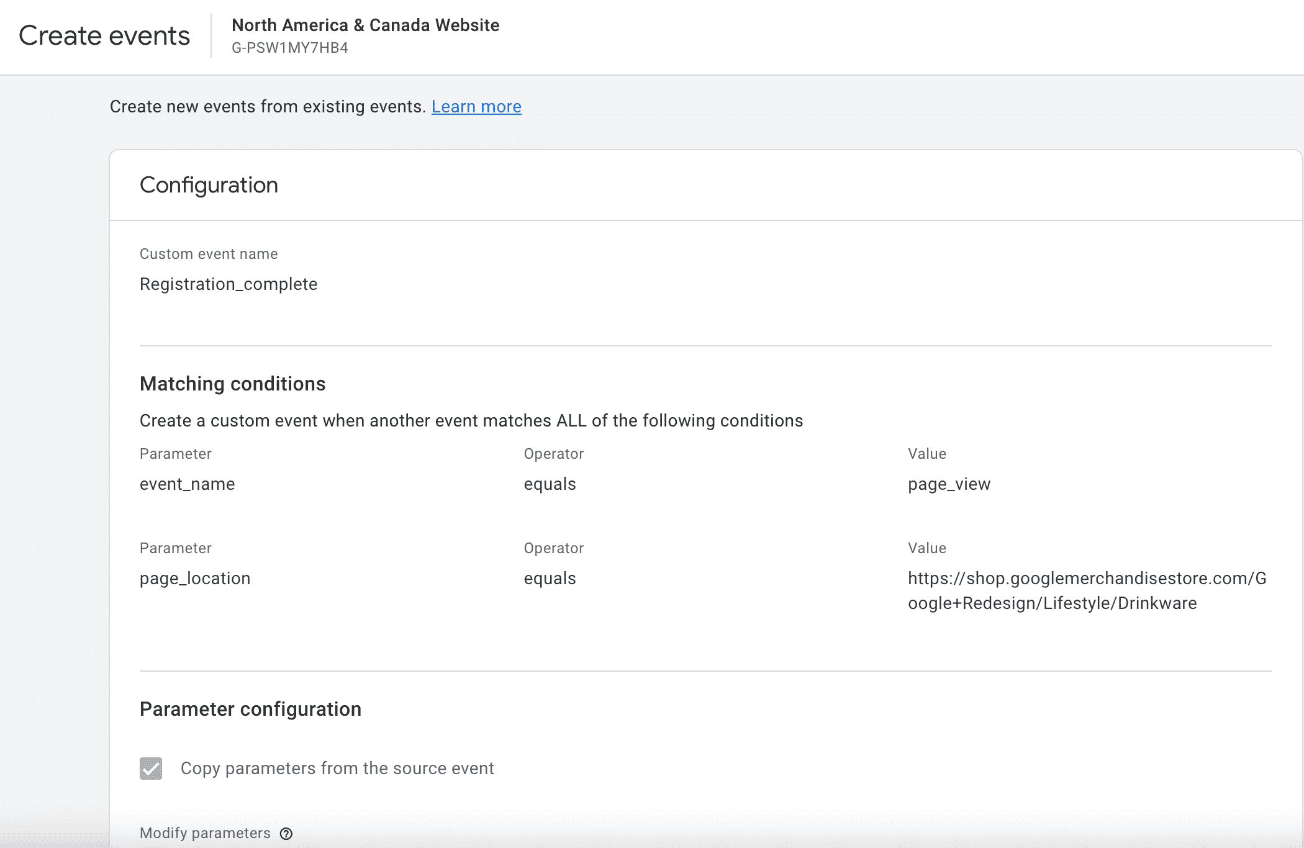Click the North America & Canada Website name
The width and height of the screenshot is (1304, 848).
click(x=365, y=25)
